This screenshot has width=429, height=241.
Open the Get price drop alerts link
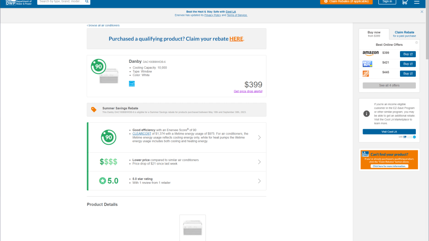pos(248,91)
